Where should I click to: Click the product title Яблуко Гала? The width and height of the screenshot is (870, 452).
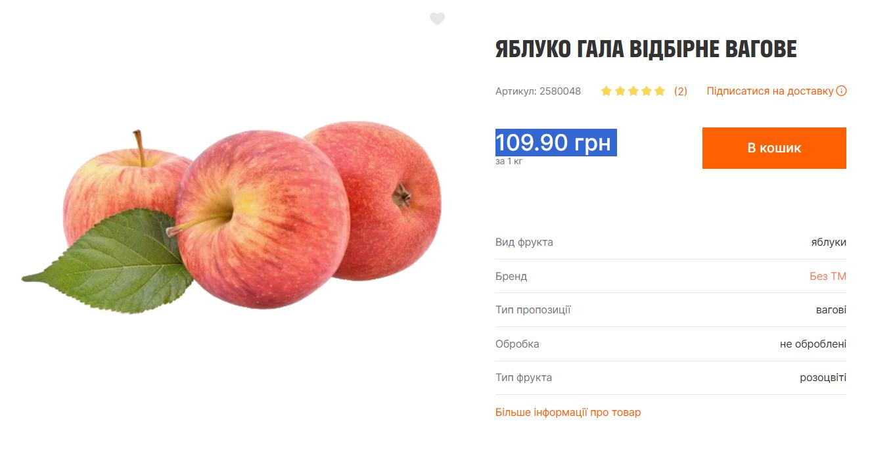tap(646, 49)
